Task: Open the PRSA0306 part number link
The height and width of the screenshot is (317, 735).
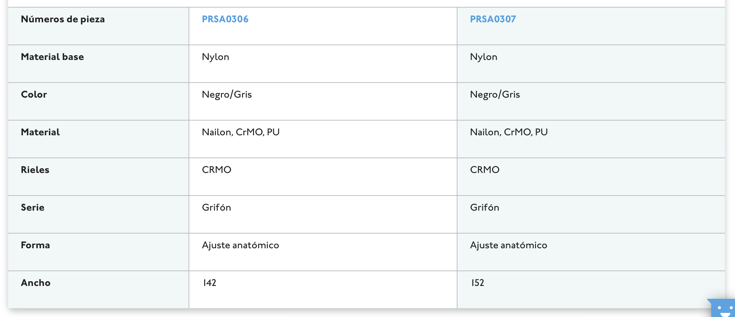Action: click(x=225, y=19)
